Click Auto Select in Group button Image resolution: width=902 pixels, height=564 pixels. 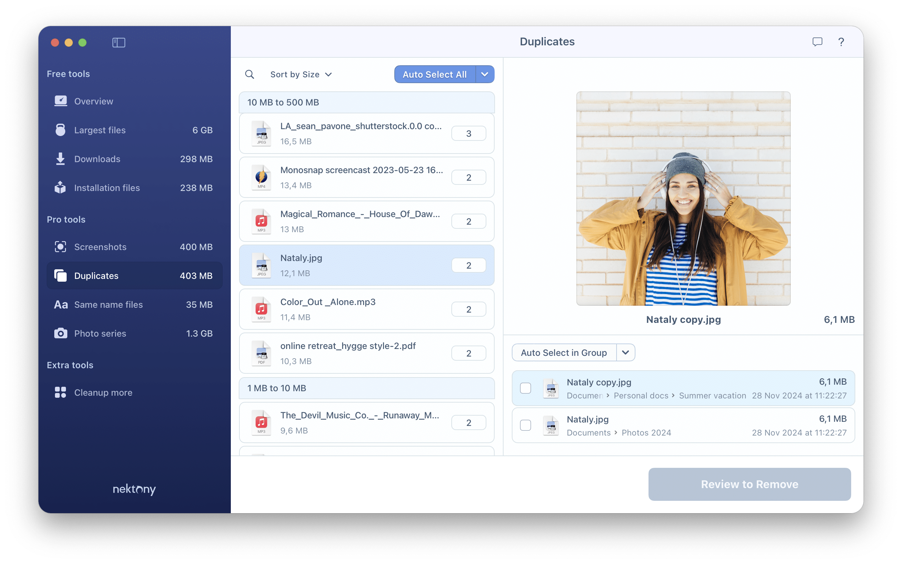click(564, 352)
